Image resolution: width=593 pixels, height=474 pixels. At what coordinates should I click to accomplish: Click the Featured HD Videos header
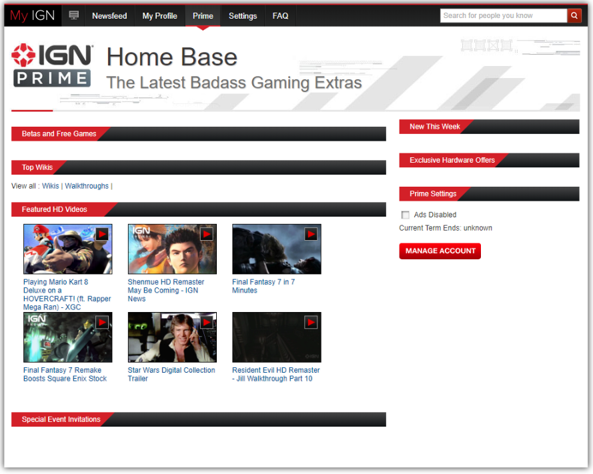(199, 209)
